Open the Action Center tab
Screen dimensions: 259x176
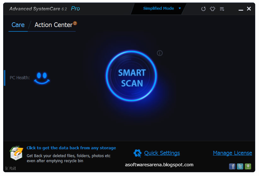pyautogui.click(x=54, y=25)
